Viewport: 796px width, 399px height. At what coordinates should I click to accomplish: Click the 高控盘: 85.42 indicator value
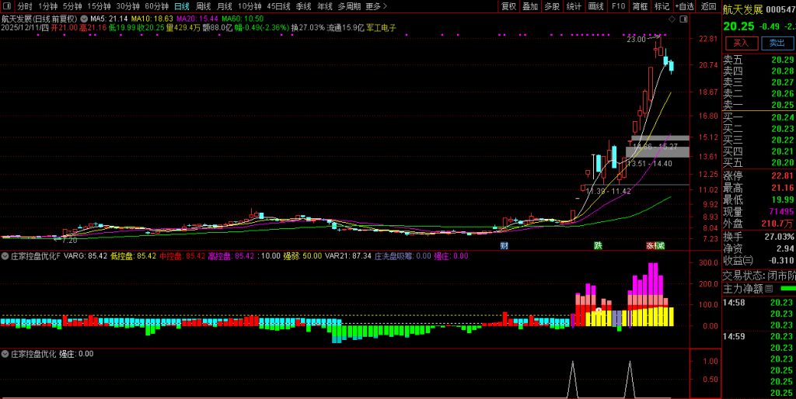pos(231,256)
